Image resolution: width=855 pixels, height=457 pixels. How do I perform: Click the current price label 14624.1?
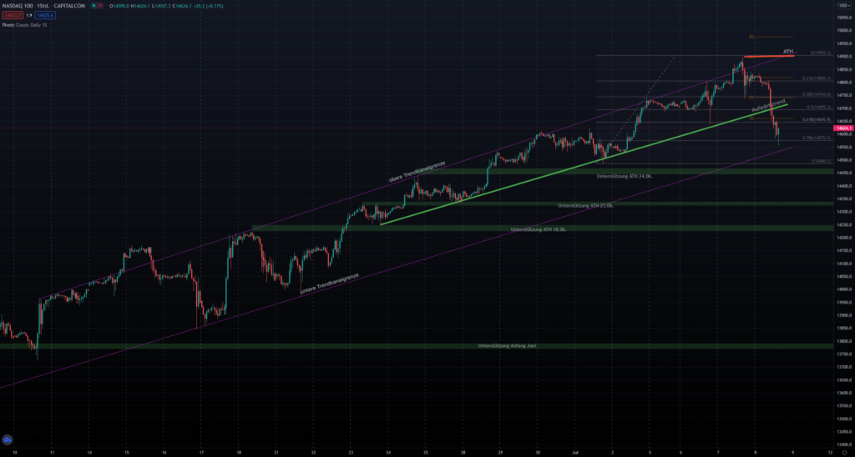point(842,128)
